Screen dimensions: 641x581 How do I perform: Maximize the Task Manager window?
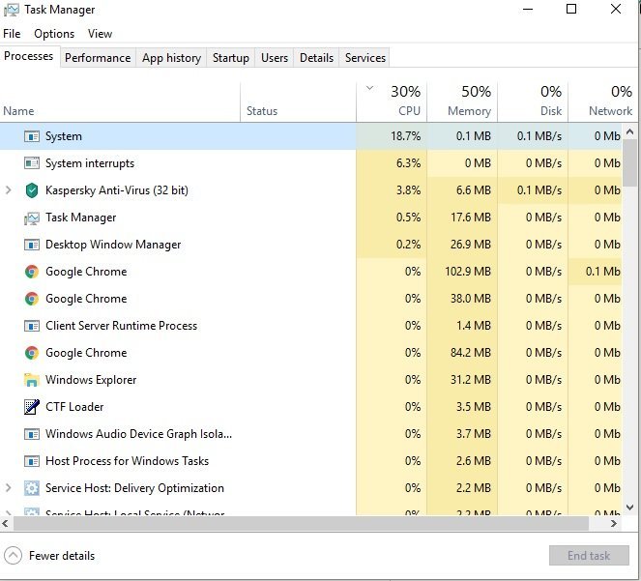pos(571,9)
